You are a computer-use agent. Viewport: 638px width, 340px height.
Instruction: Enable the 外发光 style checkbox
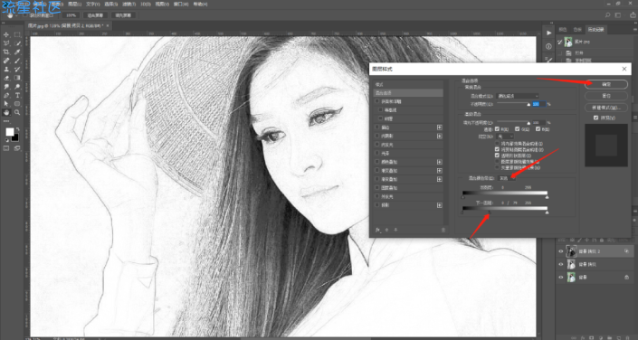click(x=377, y=196)
